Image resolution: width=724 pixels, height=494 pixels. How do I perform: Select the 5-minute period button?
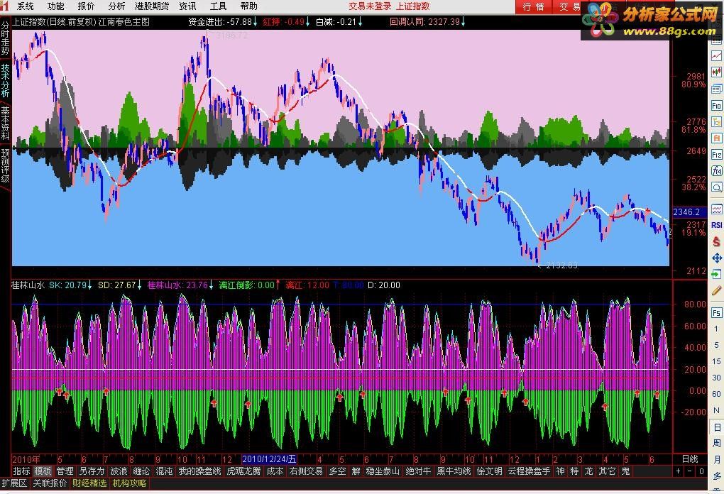[x=716, y=345]
